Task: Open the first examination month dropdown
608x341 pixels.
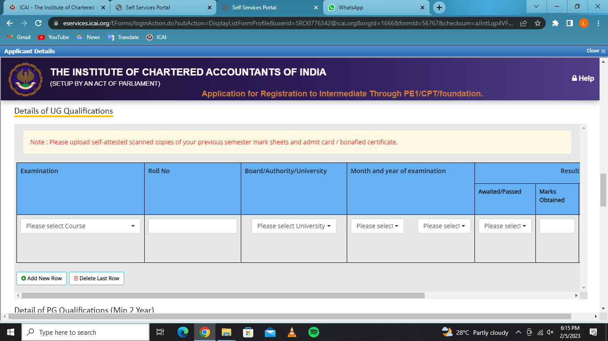Action: [x=377, y=226]
